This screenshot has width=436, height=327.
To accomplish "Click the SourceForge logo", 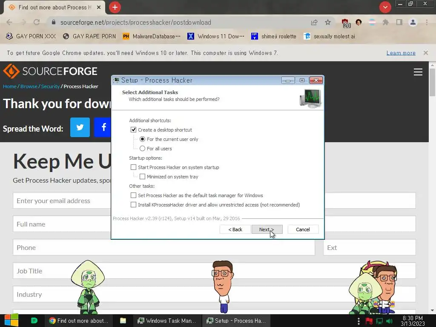I will point(50,71).
